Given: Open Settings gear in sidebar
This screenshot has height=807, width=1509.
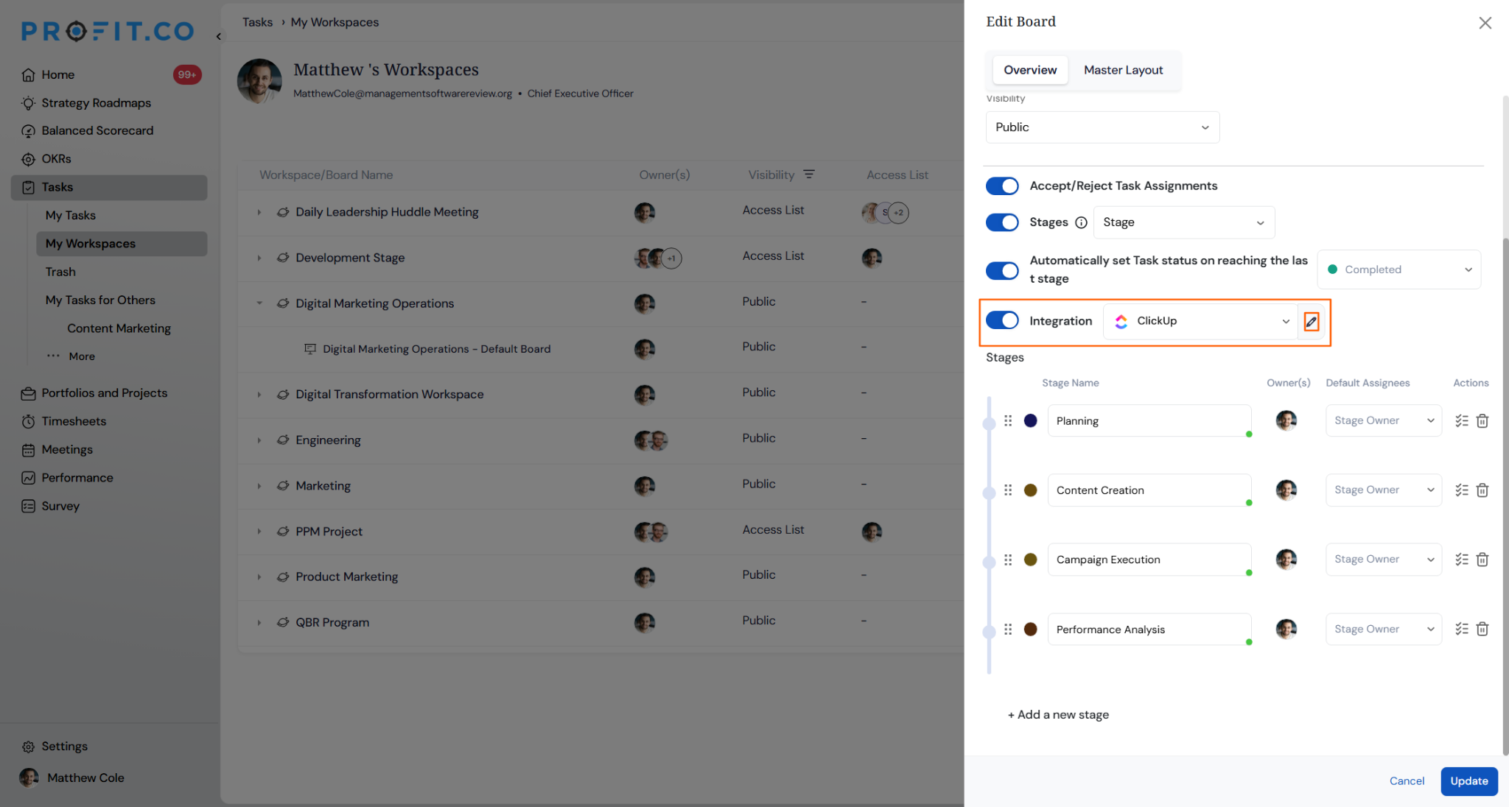Looking at the screenshot, I should [x=28, y=747].
